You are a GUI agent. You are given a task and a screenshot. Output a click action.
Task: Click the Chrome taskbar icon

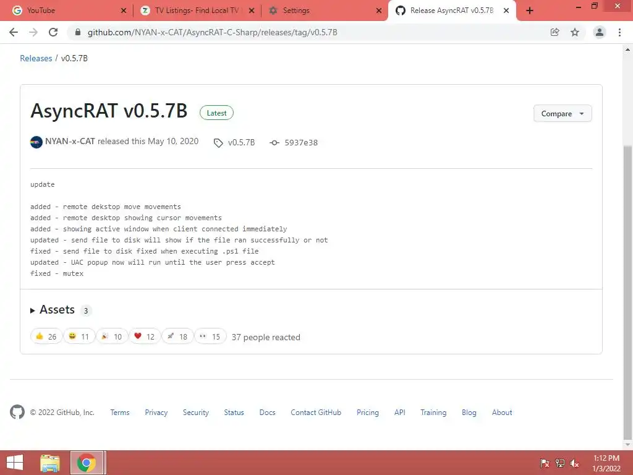pyautogui.click(x=87, y=463)
